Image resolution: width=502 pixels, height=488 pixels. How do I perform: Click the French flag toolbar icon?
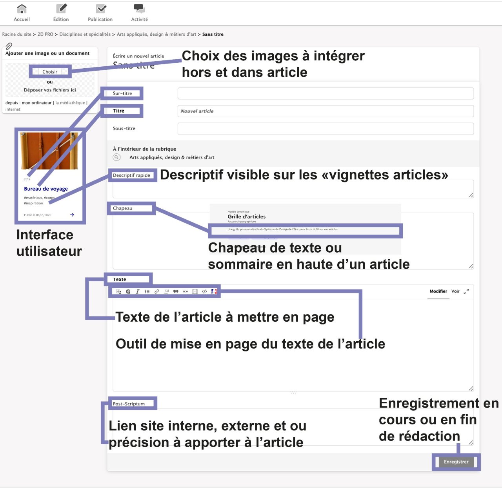(214, 291)
